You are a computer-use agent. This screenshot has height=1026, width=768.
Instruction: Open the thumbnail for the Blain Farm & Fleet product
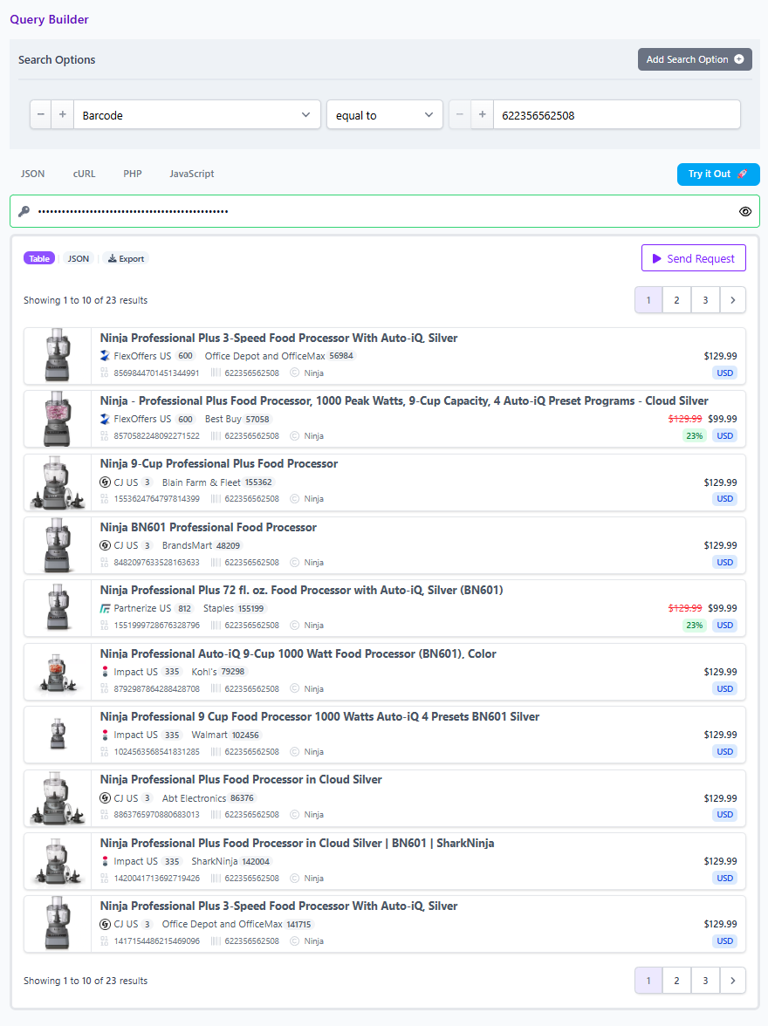tap(58, 482)
